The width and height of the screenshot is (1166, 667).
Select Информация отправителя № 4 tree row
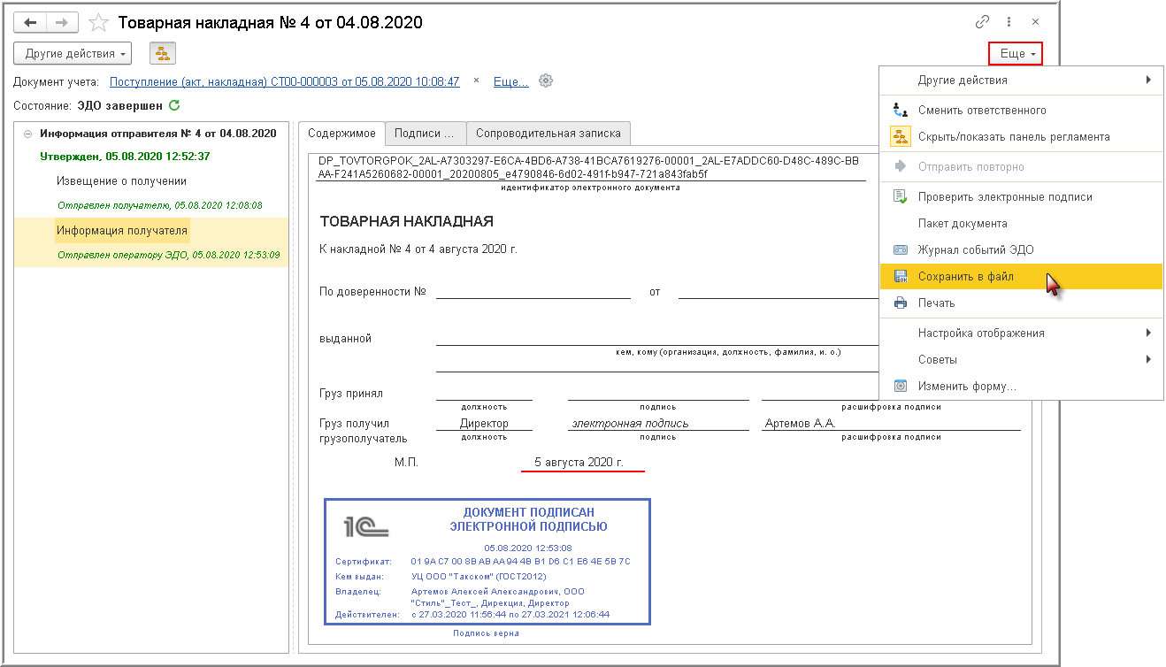click(x=158, y=134)
